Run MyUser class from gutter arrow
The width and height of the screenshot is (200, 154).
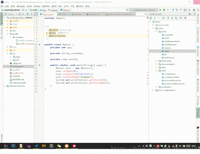(40, 45)
